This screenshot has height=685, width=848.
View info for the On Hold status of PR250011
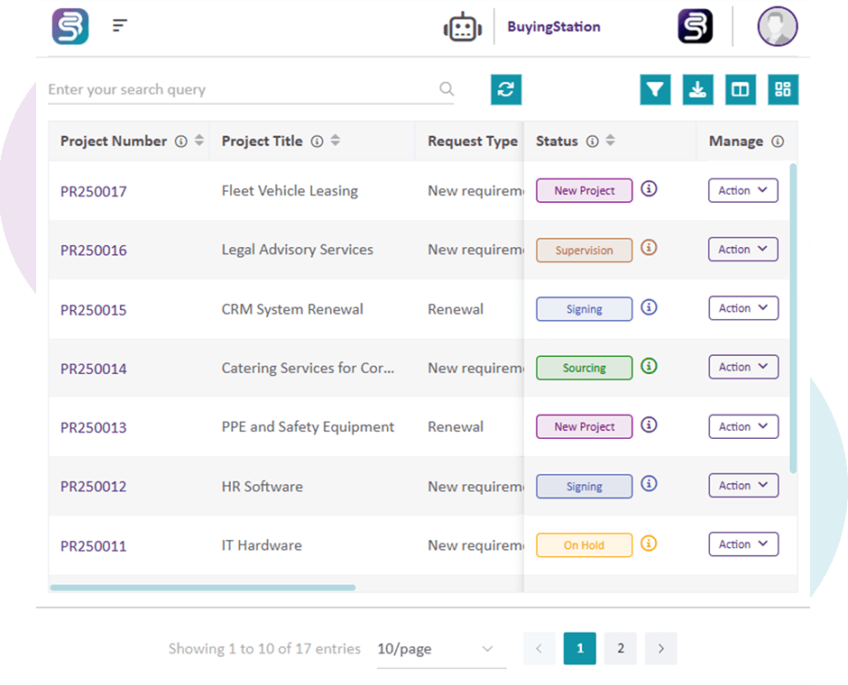coord(649,543)
